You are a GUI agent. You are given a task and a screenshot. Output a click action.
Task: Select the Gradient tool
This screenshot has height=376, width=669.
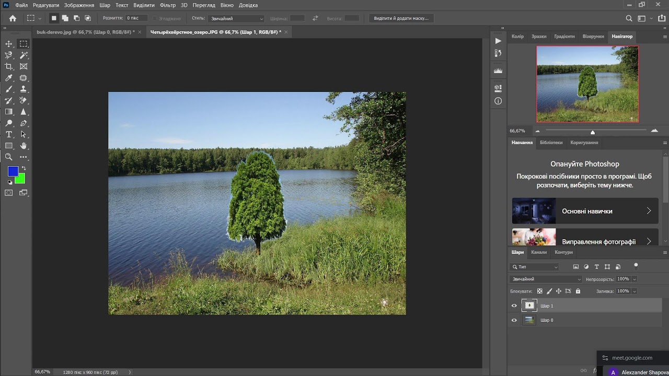click(x=9, y=112)
